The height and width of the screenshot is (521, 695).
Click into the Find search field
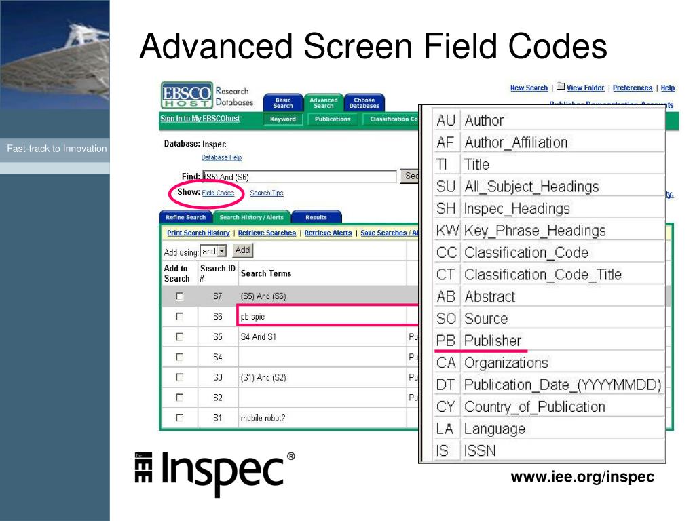click(x=299, y=176)
